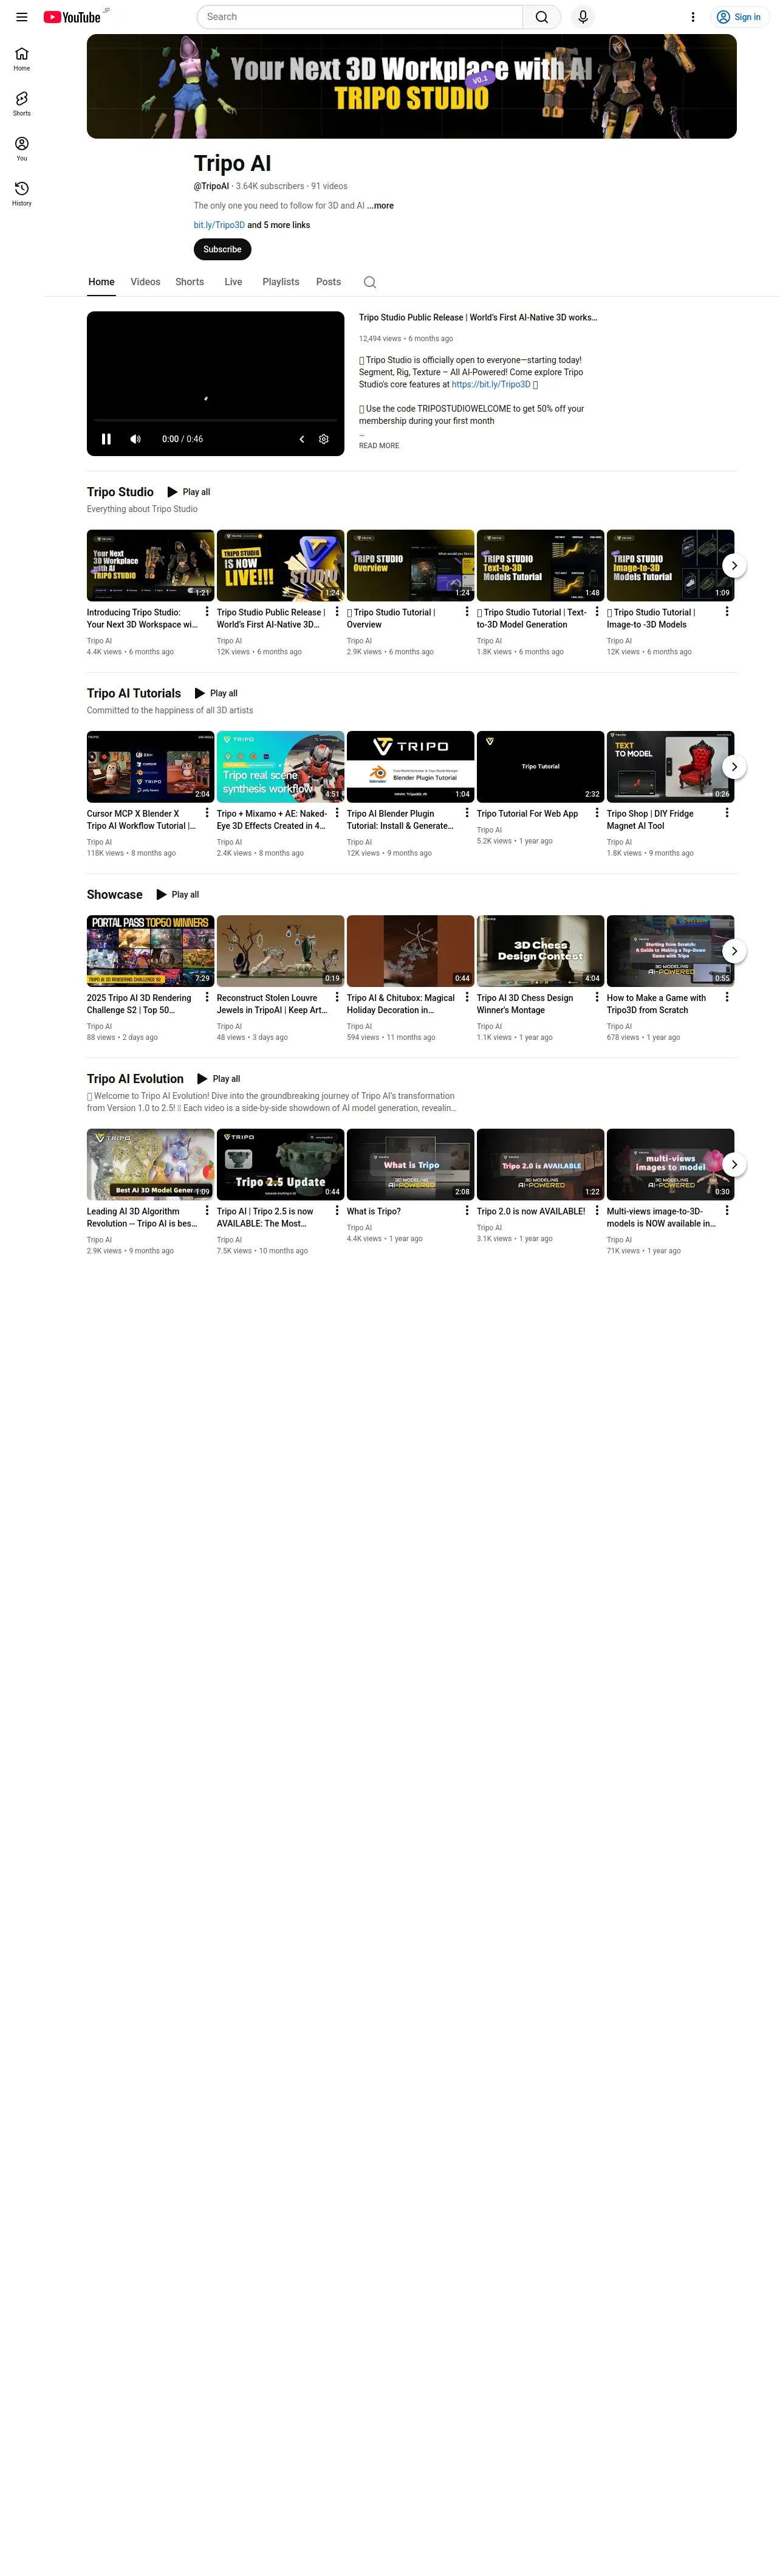Screen dimensions: 780x2576
Task: Open options for Leading AI 3D Algorithm video
Action: [207, 1210]
